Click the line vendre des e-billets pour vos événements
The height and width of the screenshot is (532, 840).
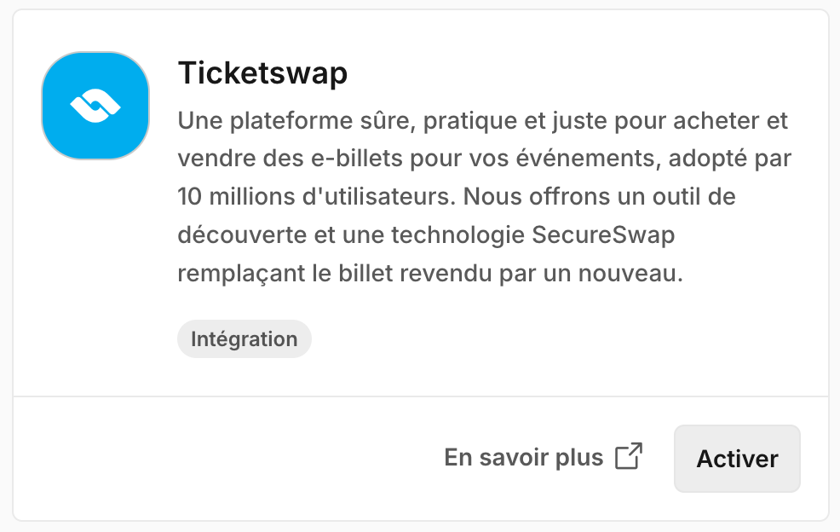(419, 159)
